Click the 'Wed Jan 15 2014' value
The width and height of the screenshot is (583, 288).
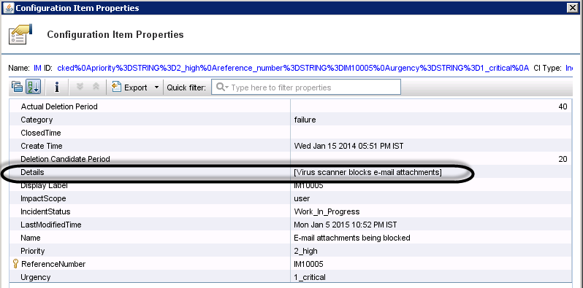(348, 147)
